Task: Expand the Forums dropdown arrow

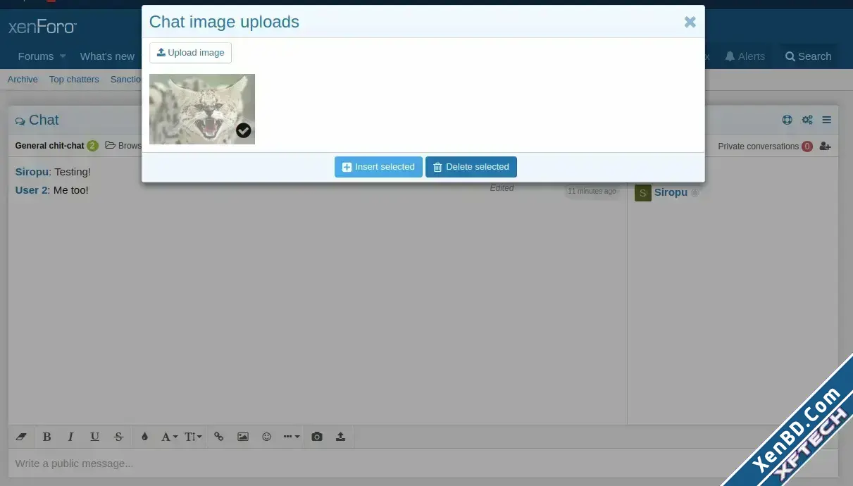Action: (x=63, y=56)
